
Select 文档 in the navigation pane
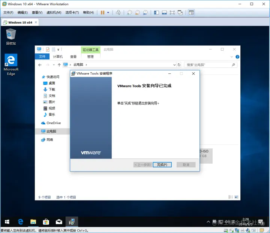click(x=49, y=96)
